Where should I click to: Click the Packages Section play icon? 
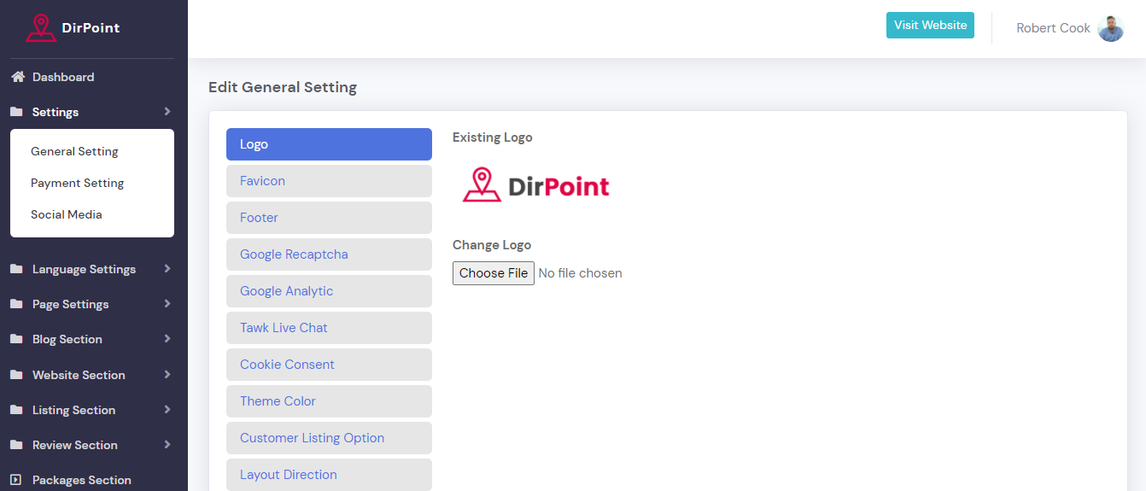coord(16,480)
